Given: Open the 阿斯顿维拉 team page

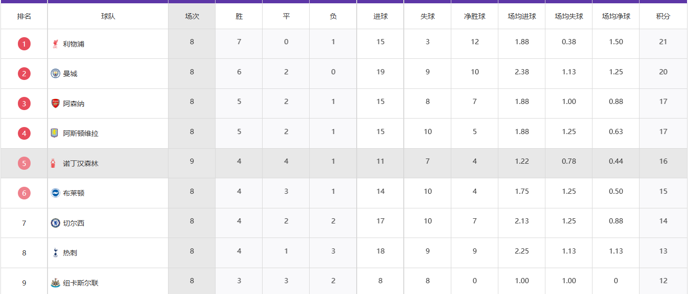Looking at the screenshot, I should click(x=81, y=133).
